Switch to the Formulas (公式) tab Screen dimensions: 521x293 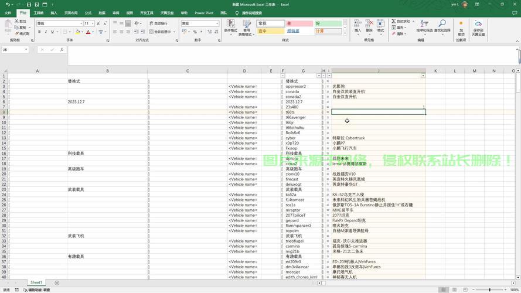[x=88, y=13]
